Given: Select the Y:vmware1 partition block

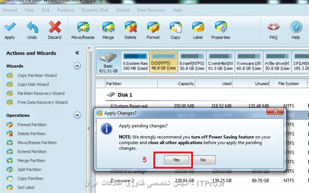Looking at the screenshot, I should (249, 62).
